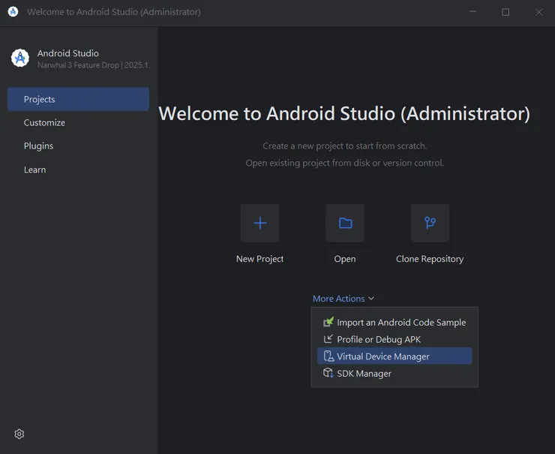Viewport: 555px width, 454px height.
Task: Switch to the Customize tab
Action: (44, 122)
